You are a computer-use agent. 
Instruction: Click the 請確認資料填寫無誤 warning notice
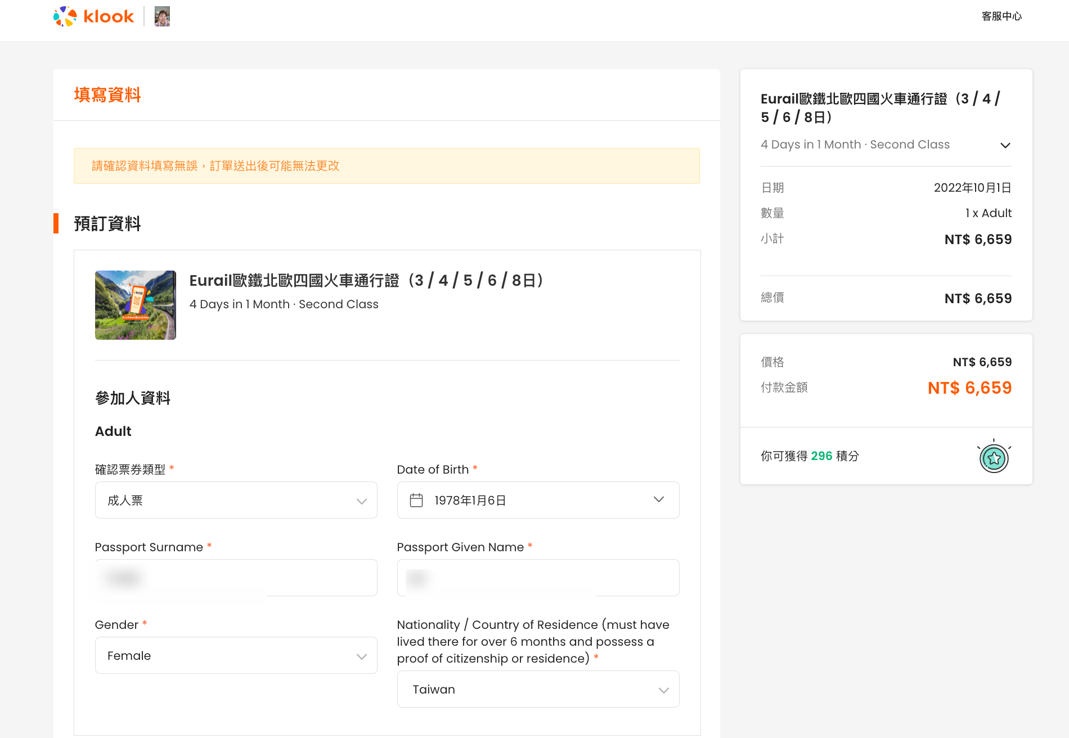click(x=387, y=166)
